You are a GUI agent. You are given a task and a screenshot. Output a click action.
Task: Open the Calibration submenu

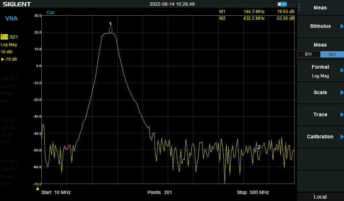[x=320, y=137]
